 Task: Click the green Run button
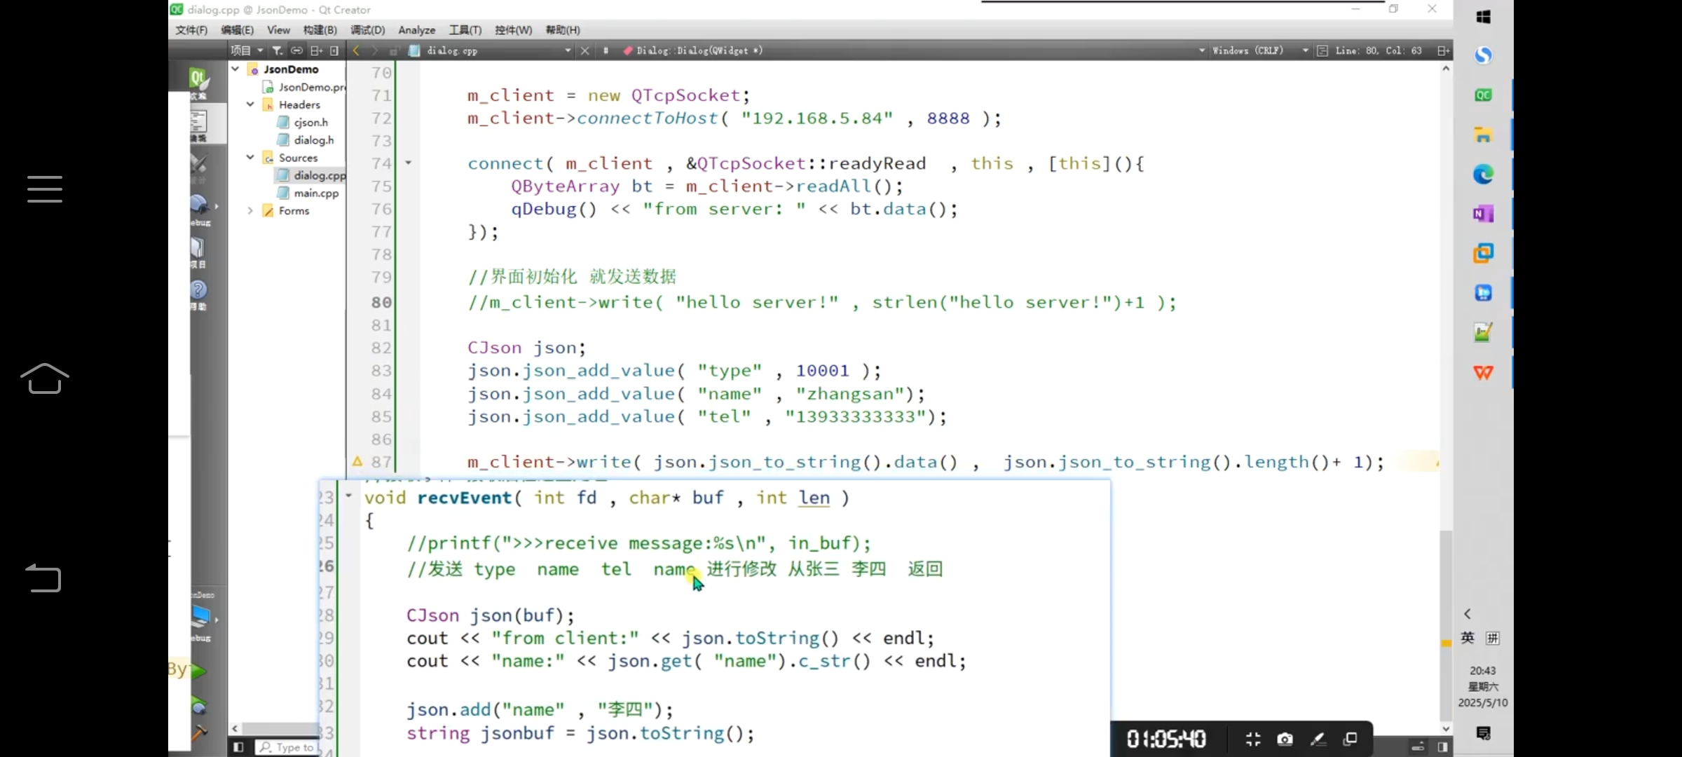198,671
